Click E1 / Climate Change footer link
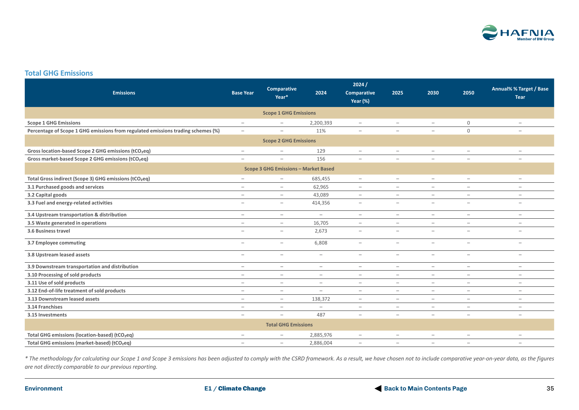The width and height of the screenshot is (579, 410). click(x=235, y=389)
